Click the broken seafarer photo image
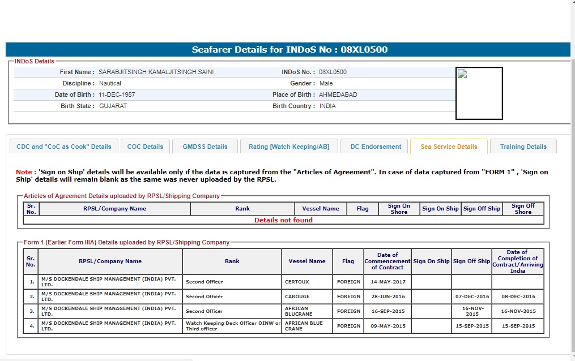Screen dimensions: 575x361 pos(479,93)
